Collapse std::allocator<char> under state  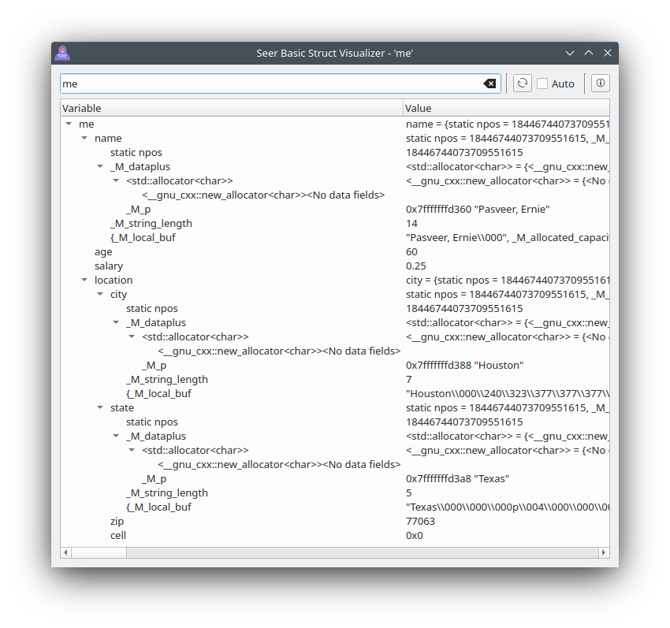132,450
